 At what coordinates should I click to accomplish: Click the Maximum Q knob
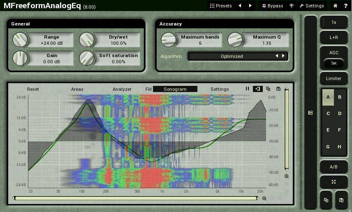(235, 40)
